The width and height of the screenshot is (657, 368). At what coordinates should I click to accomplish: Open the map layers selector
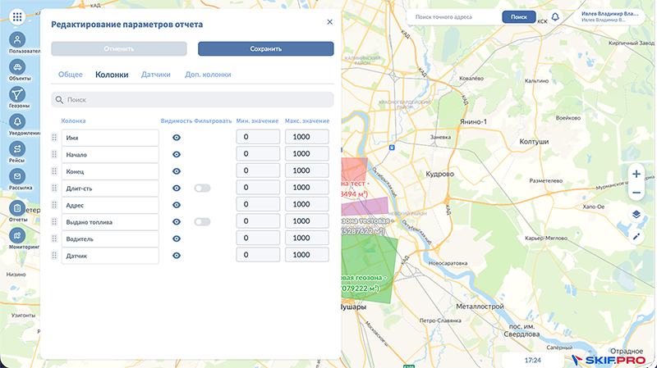pos(636,215)
